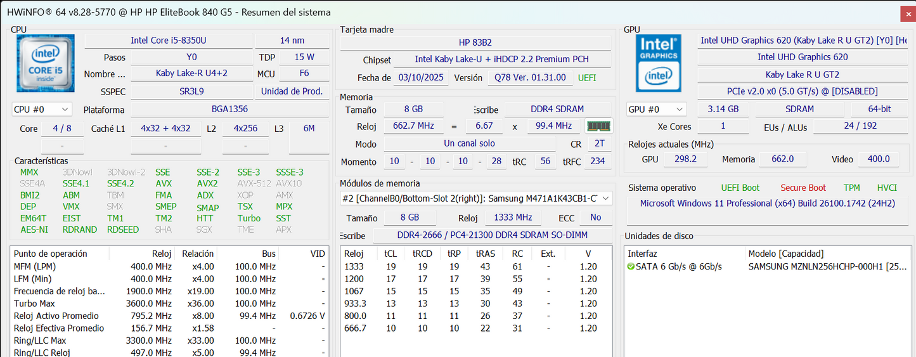
Task: Open the CPU #0 selector dropdown
Action: pyautogui.click(x=42, y=109)
